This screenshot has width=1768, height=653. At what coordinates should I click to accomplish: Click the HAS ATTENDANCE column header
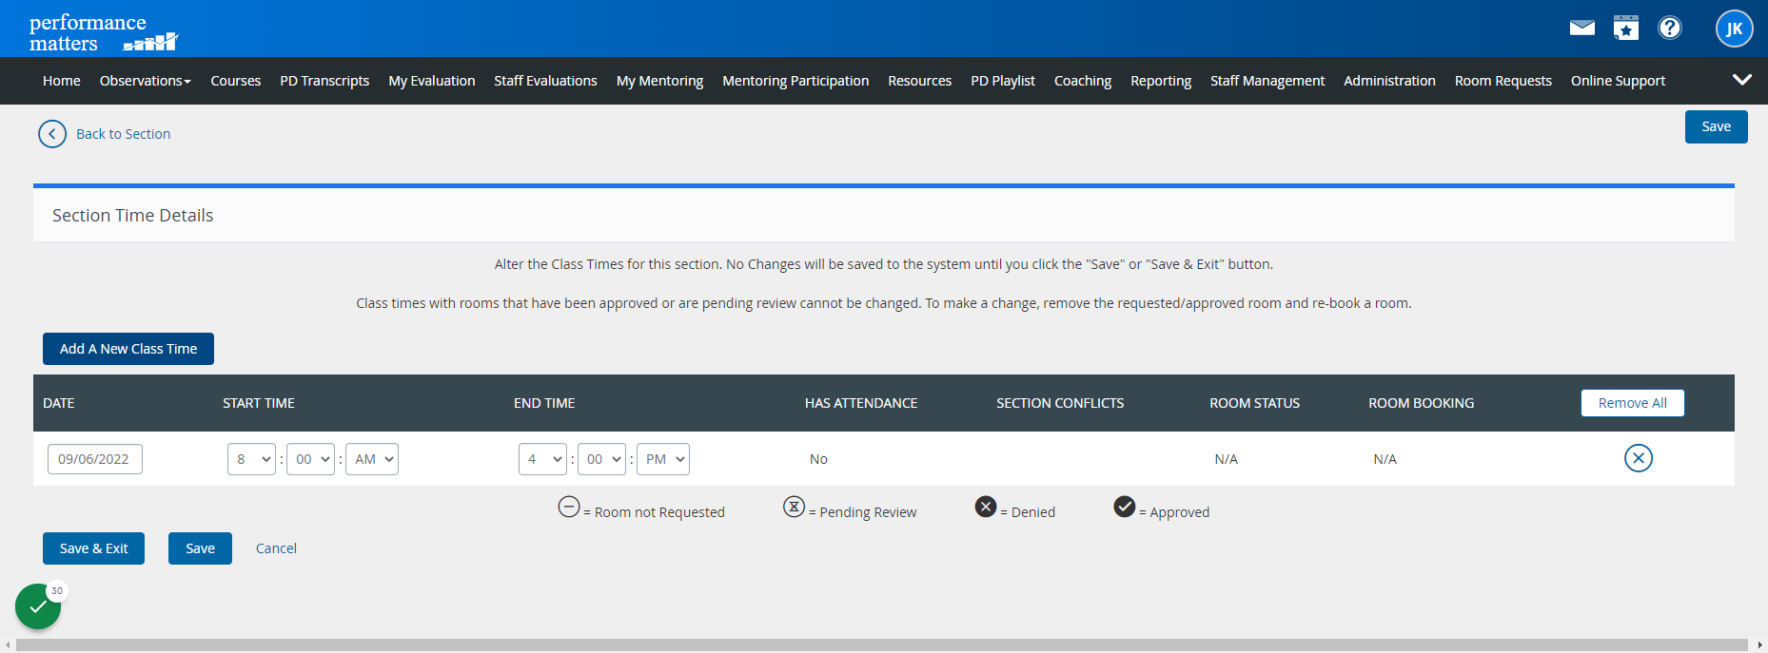861,403
